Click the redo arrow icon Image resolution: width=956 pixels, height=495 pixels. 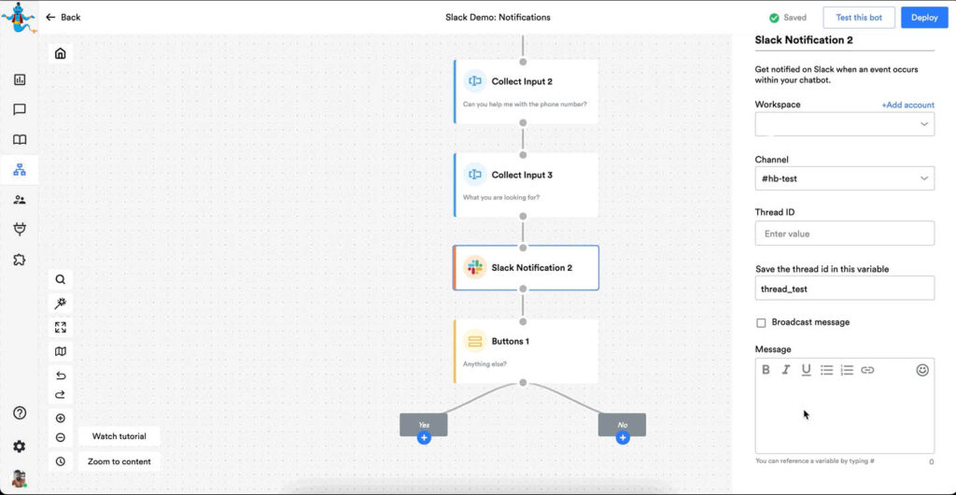61,394
